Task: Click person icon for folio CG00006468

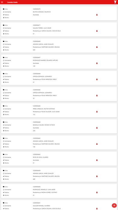Action: (x=97, y=128)
